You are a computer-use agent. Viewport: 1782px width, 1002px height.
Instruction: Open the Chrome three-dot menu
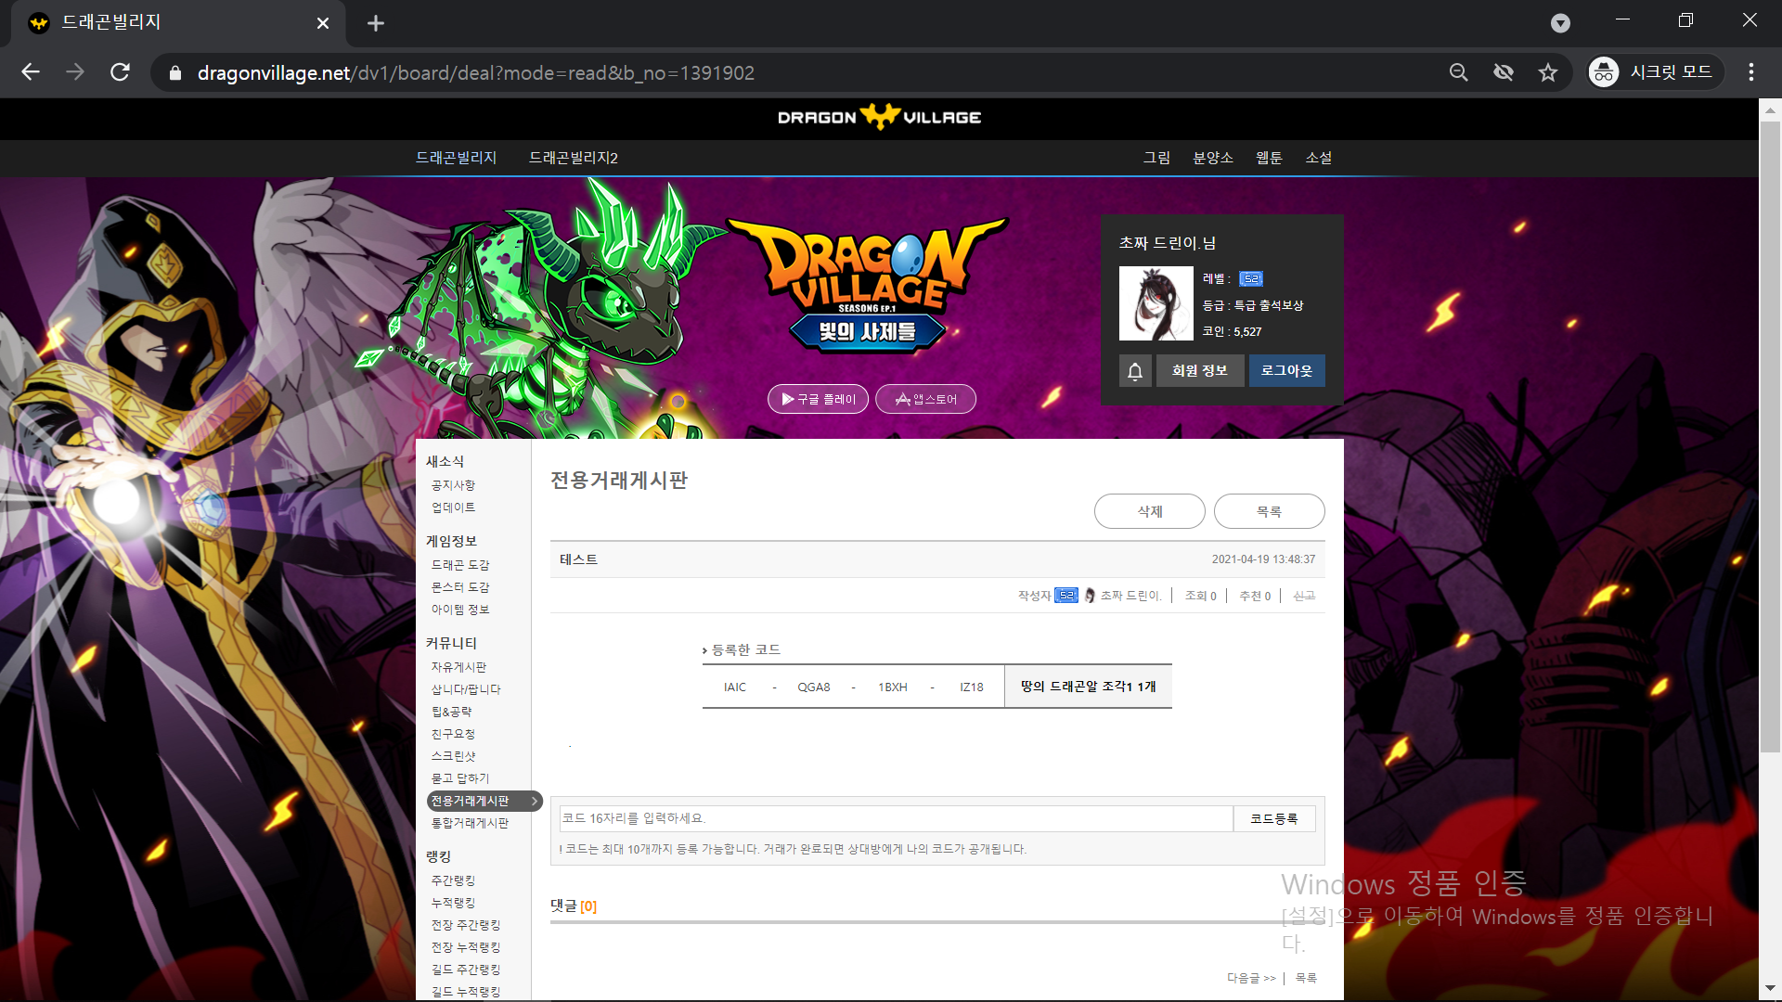tap(1751, 72)
